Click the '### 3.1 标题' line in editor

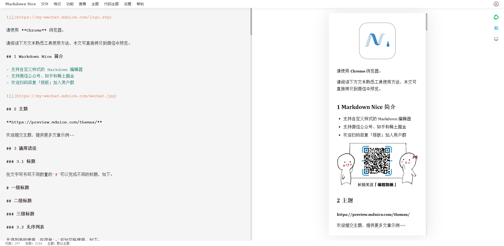point(21,161)
